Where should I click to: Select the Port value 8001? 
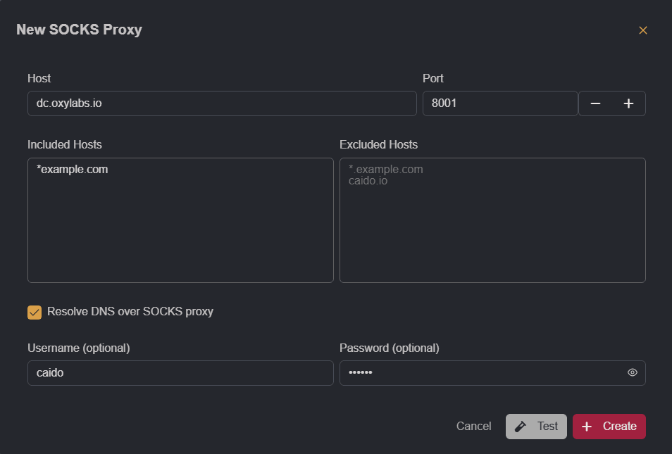(x=500, y=103)
